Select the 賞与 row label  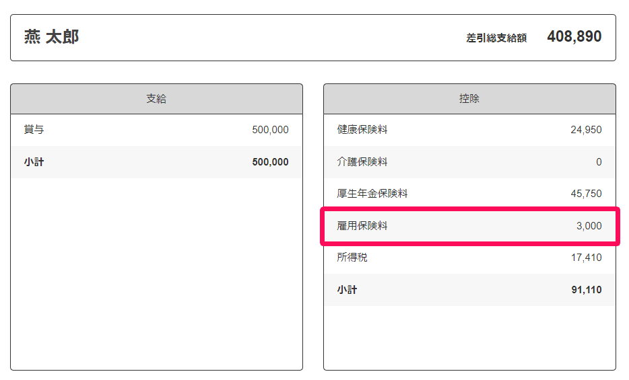34,130
